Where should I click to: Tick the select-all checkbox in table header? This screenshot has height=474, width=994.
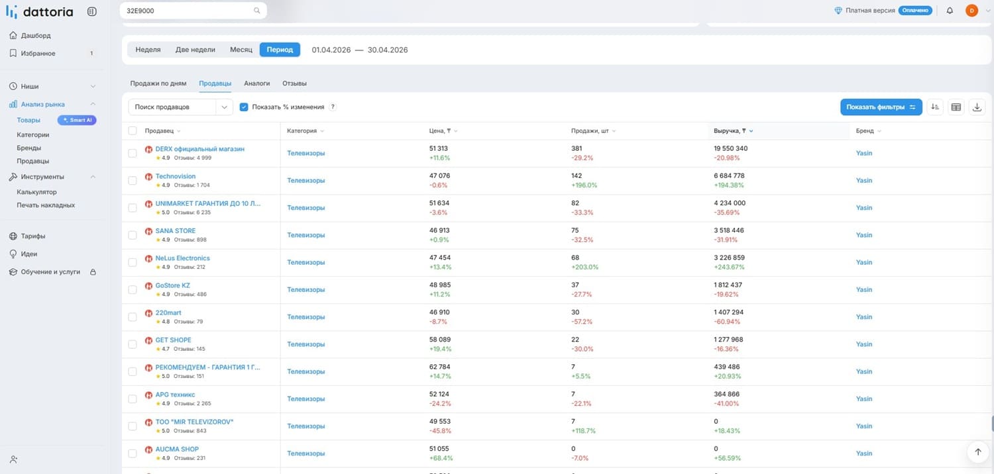(133, 131)
